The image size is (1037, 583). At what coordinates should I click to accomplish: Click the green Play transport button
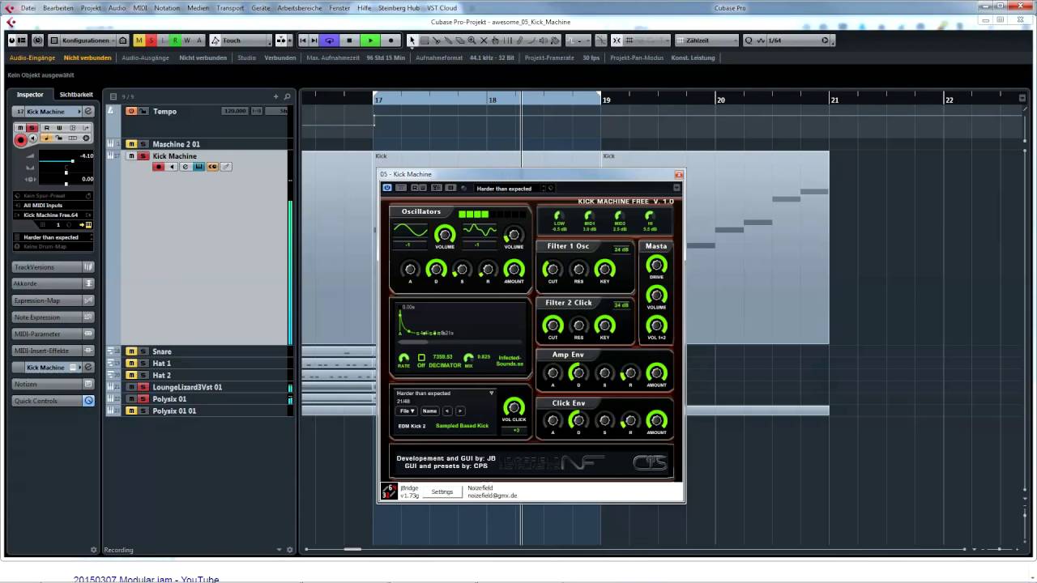pyautogui.click(x=370, y=40)
